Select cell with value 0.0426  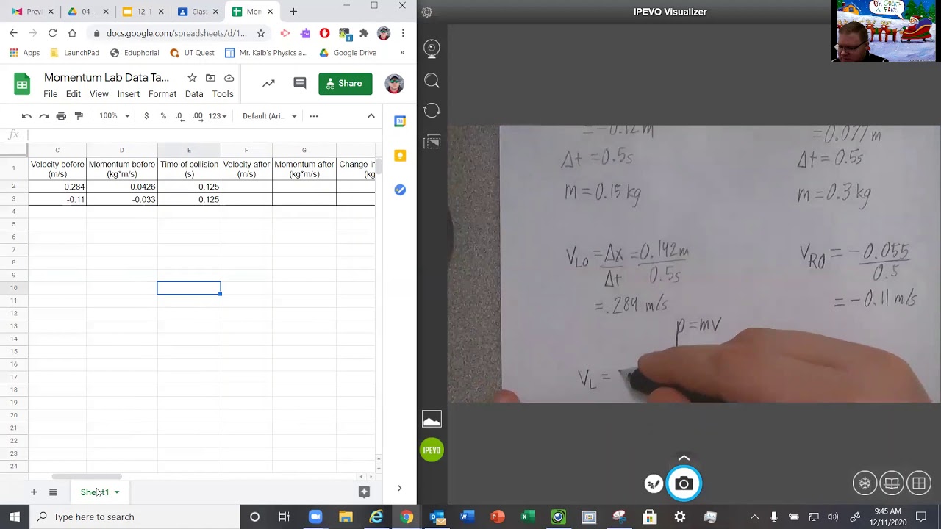(x=122, y=187)
